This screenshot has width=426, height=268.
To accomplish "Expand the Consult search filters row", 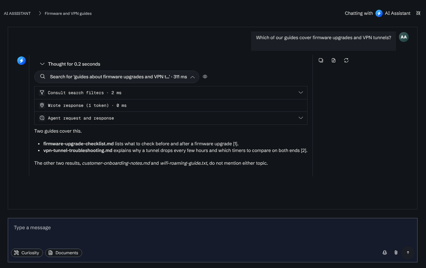I will 171,92.
